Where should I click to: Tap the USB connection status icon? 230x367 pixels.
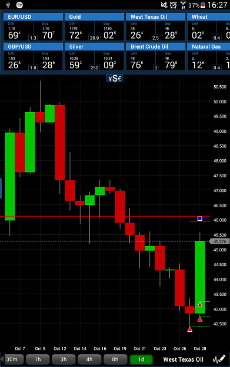[8, 5]
